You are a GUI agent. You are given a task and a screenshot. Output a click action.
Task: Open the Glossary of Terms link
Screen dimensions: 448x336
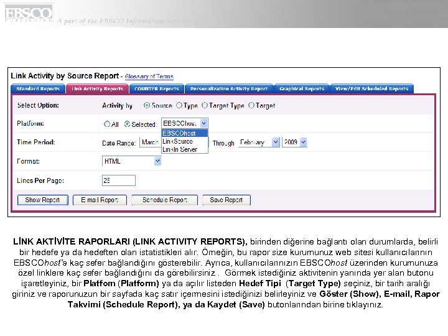(x=149, y=77)
